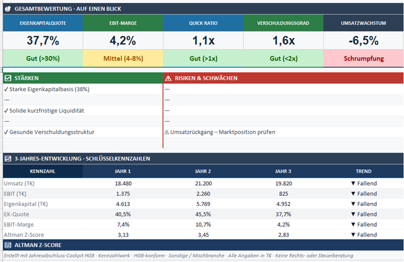Click the Trend column header
The image size is (404, 262).
pyautogui.click(x=363, y=171)
